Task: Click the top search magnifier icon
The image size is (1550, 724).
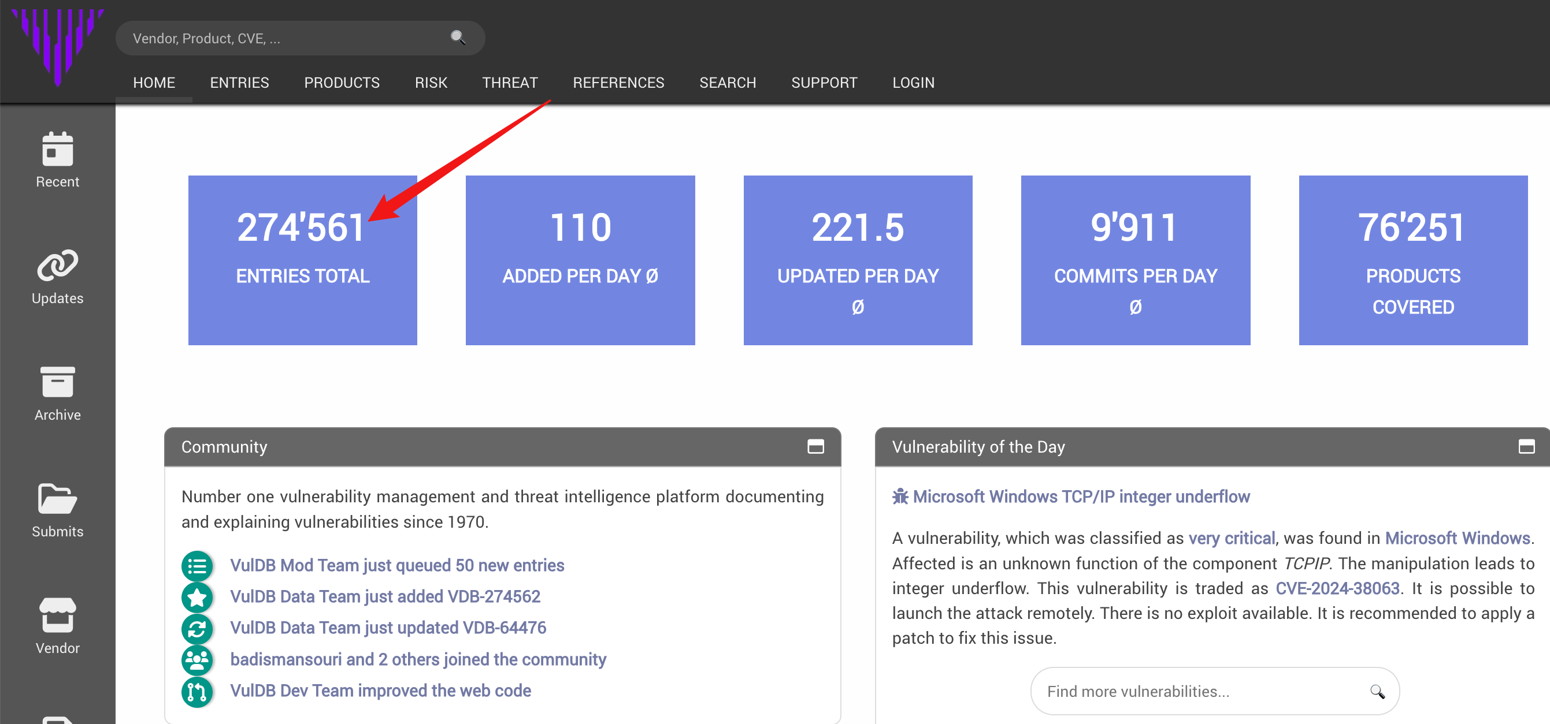Action: (458, 38)
